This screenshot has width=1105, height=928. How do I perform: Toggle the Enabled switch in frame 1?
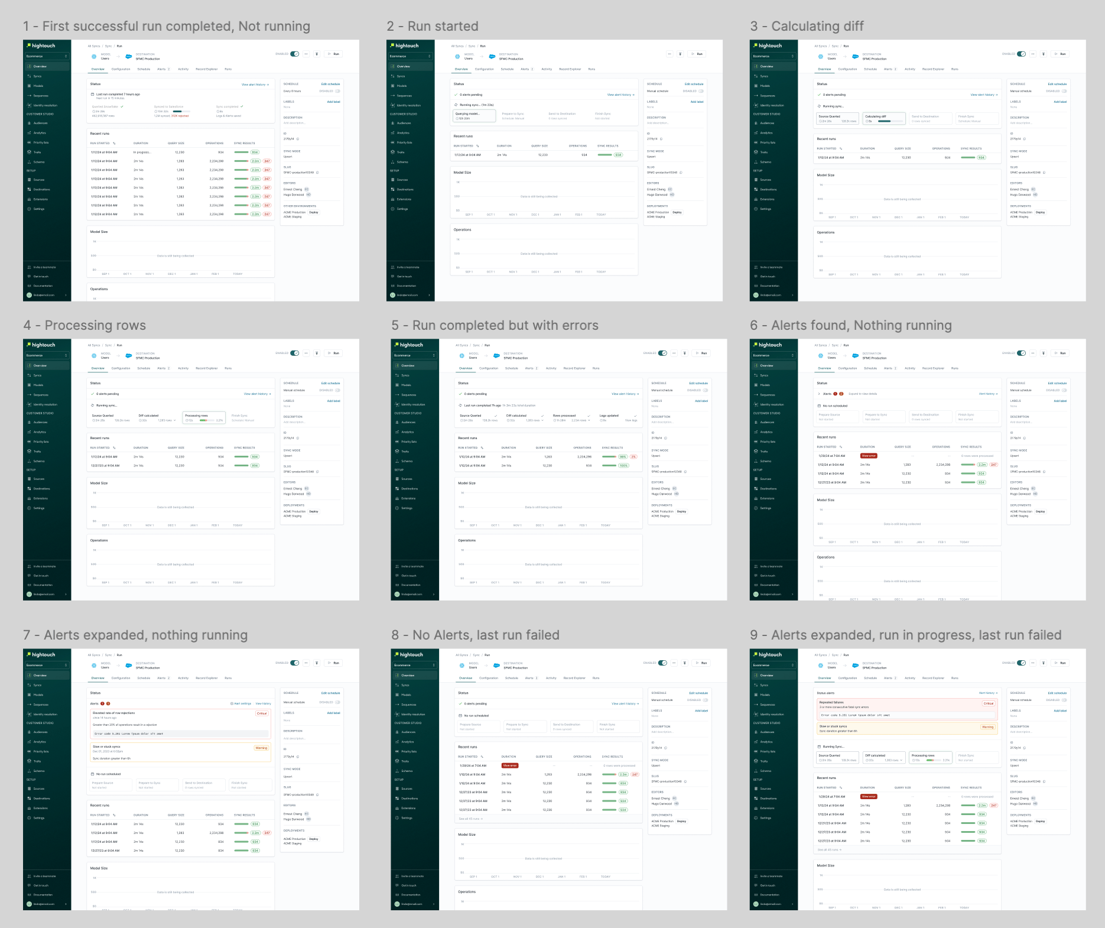tap(295, 54)
